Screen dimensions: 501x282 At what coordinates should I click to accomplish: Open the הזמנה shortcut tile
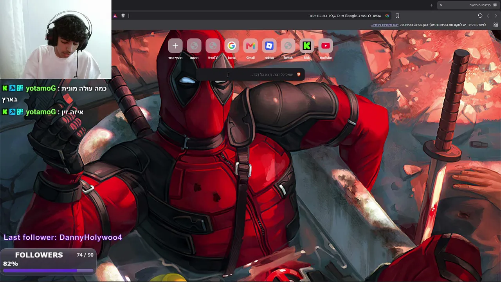click(194, 46)
